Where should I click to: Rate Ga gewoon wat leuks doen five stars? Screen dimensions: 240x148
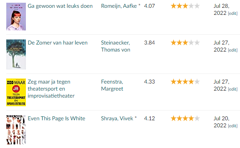pyautogui.click(x=197, y=6)
